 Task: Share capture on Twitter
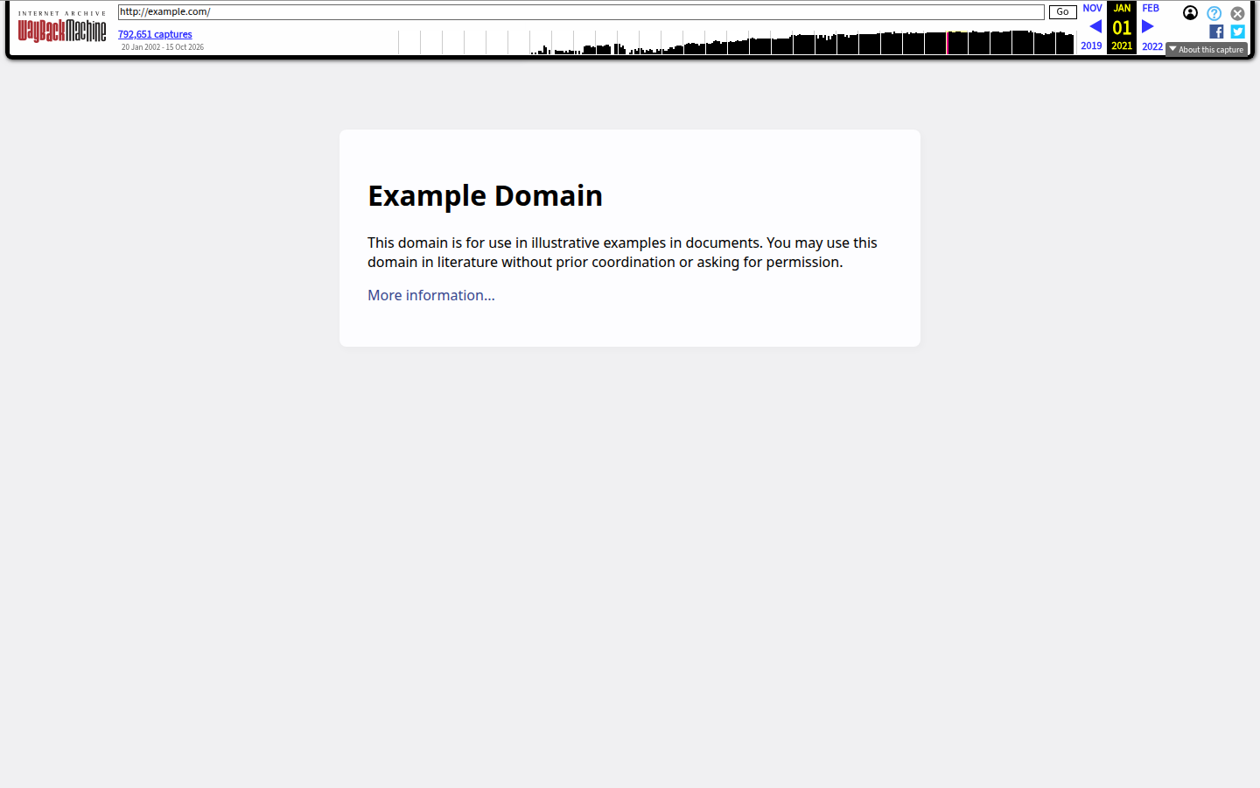pos(1237,32)
